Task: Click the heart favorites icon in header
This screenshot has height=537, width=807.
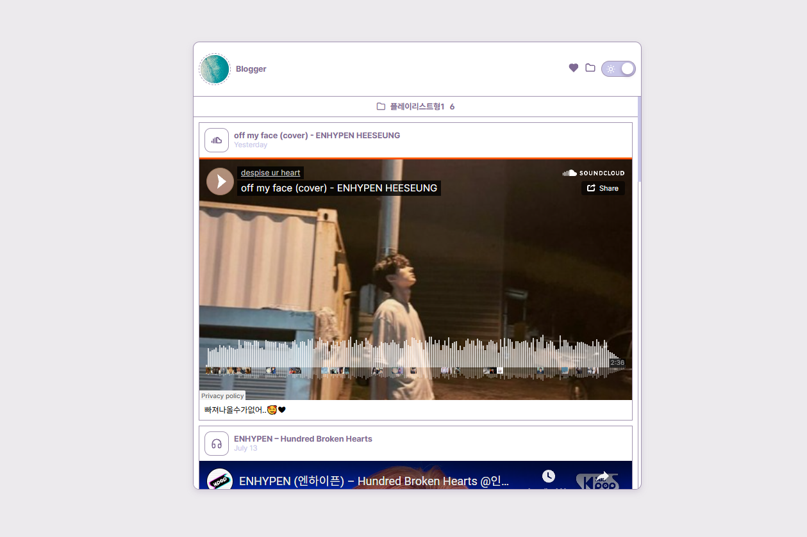Action: click(x=574, y=68)
